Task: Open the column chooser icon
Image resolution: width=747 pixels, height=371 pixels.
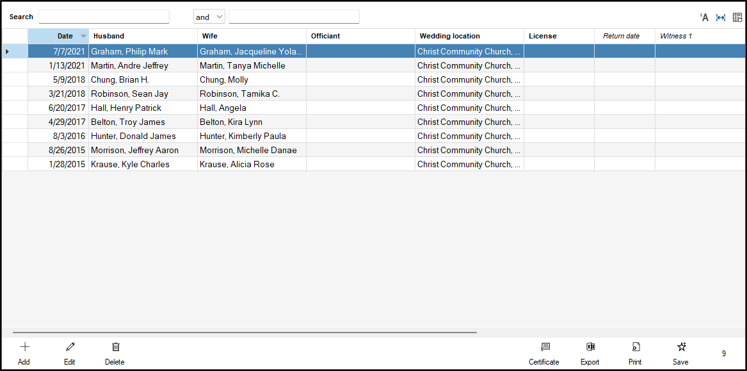Action: pyautogui.click(x=737, y=17)
